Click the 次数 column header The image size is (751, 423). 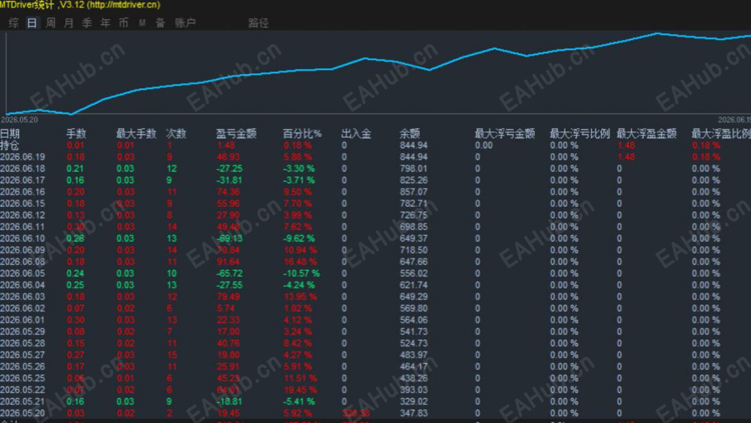pyautogui.click(x=176, y=133)
